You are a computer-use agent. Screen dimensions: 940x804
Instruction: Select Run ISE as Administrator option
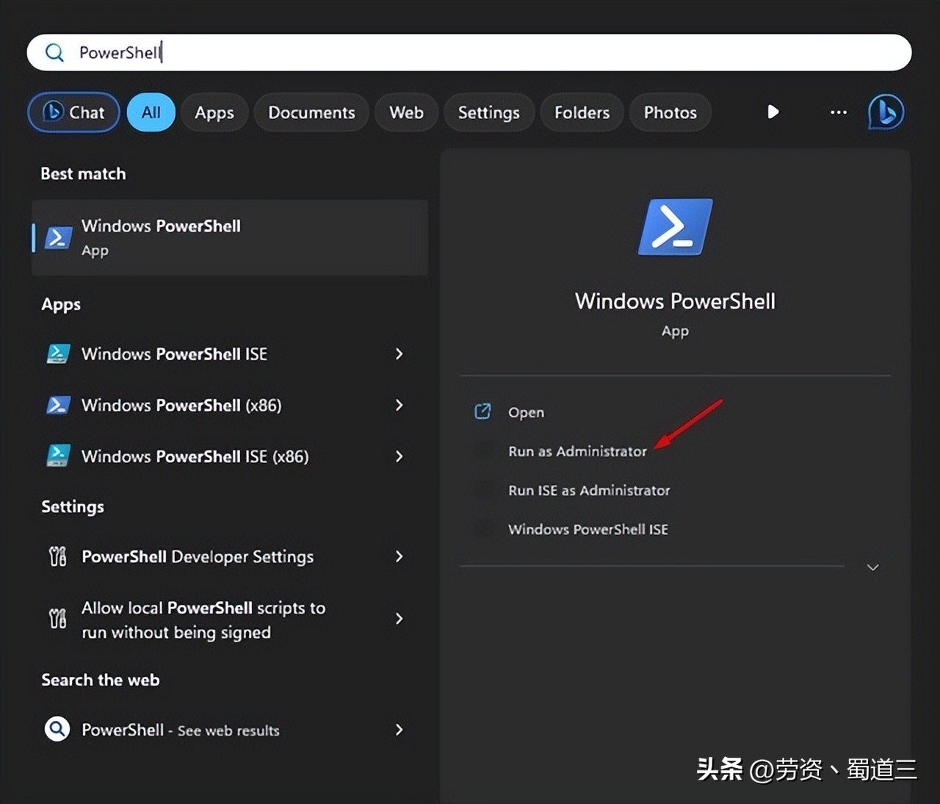tap(588, 490)
